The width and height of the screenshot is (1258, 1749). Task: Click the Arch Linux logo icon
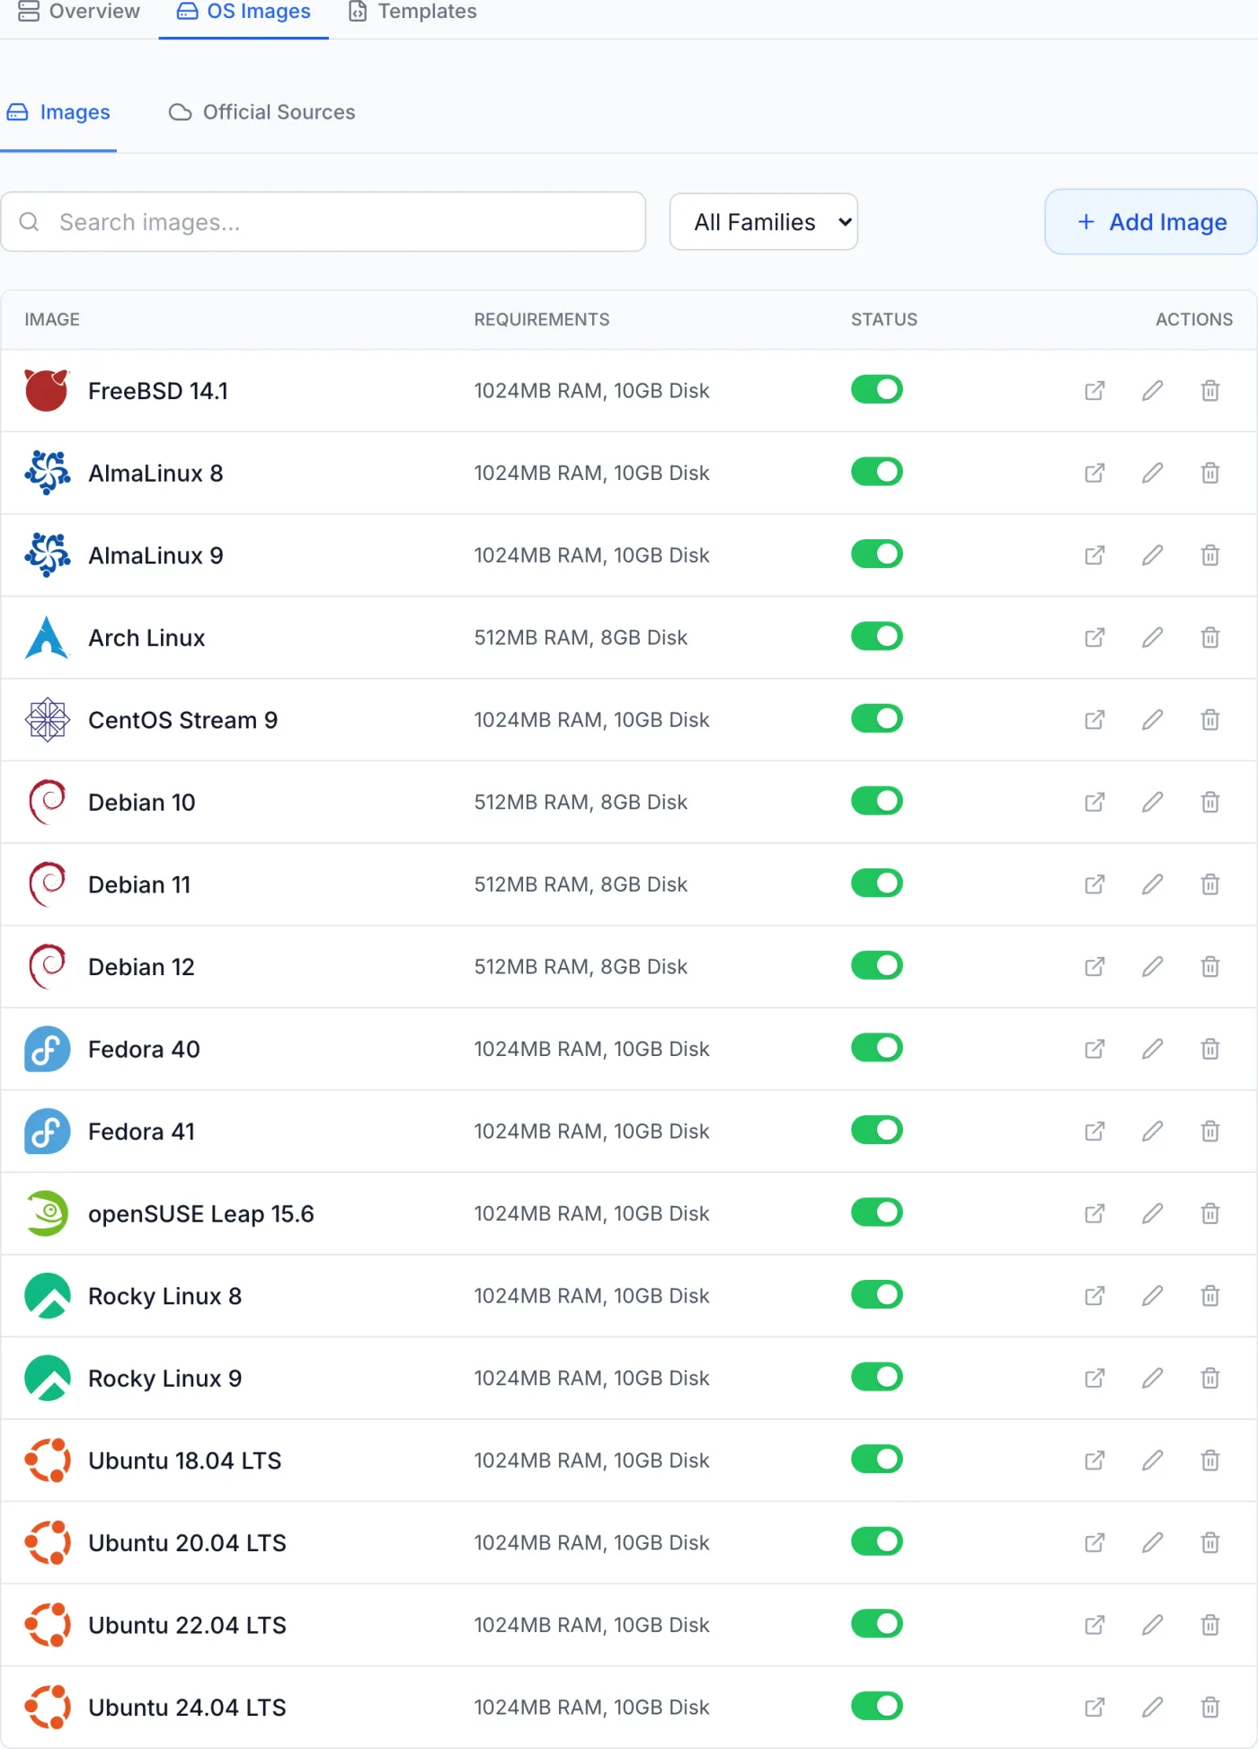click(47, 637)
